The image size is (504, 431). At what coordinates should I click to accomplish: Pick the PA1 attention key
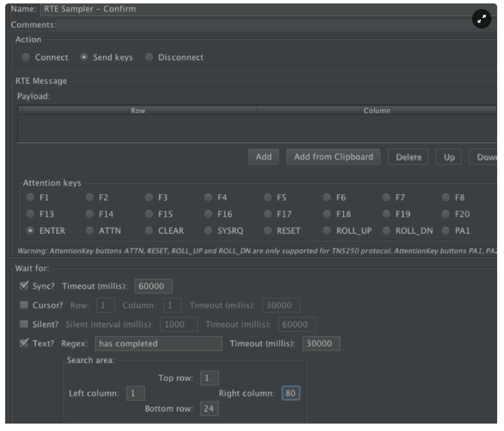coord(447,231)
